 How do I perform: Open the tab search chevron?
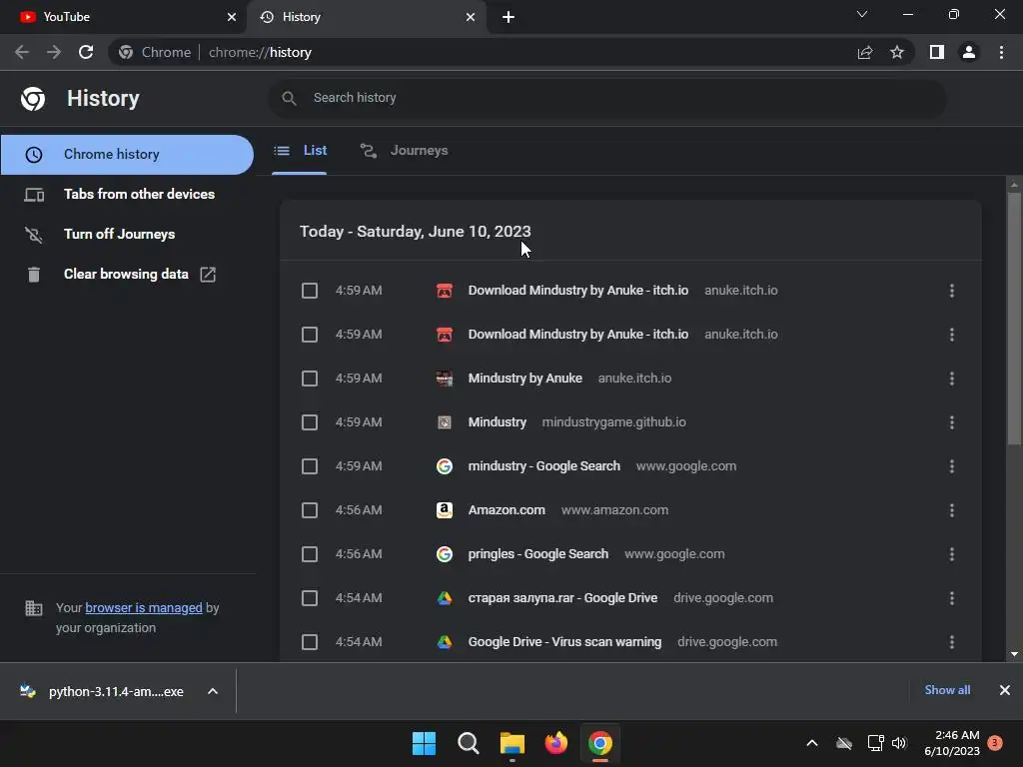(862, 14)
